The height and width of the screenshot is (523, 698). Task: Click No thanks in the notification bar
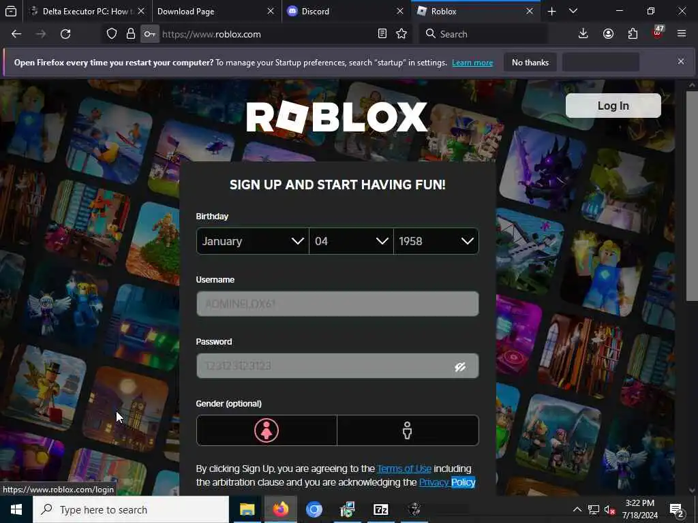point(530,62)
